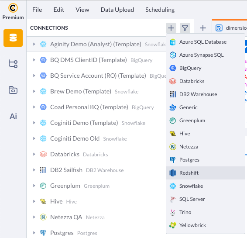Screen dimensions: 247x238
Task: Choose Azure SQL Database connection type
Action: (206, 42)
